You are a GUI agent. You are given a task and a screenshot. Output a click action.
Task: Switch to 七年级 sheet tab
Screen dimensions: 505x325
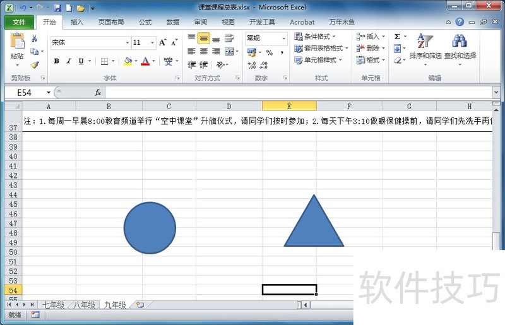coord(54,305)
